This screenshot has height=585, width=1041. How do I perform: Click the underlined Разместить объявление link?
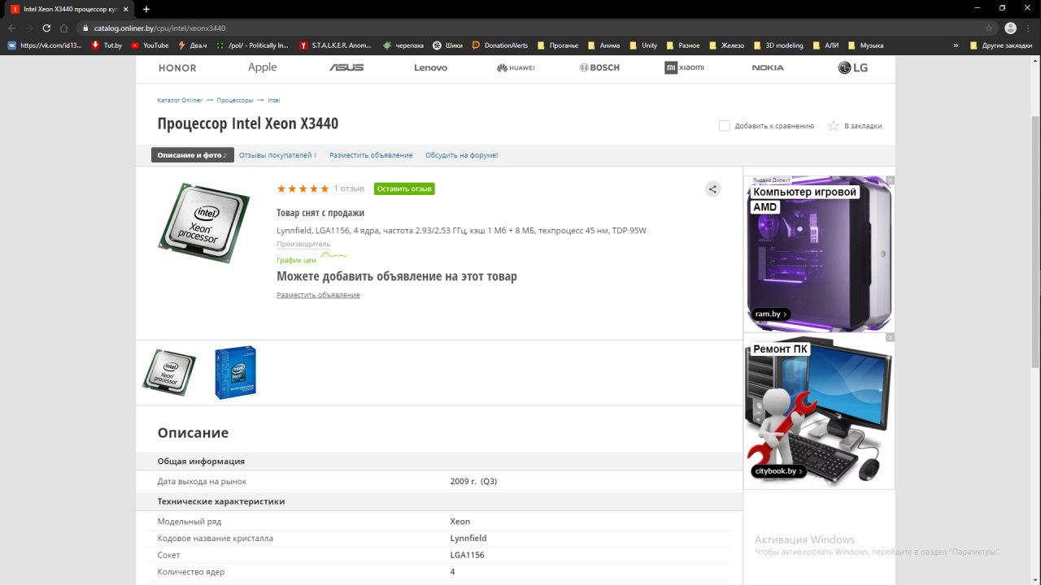point(318,295)
